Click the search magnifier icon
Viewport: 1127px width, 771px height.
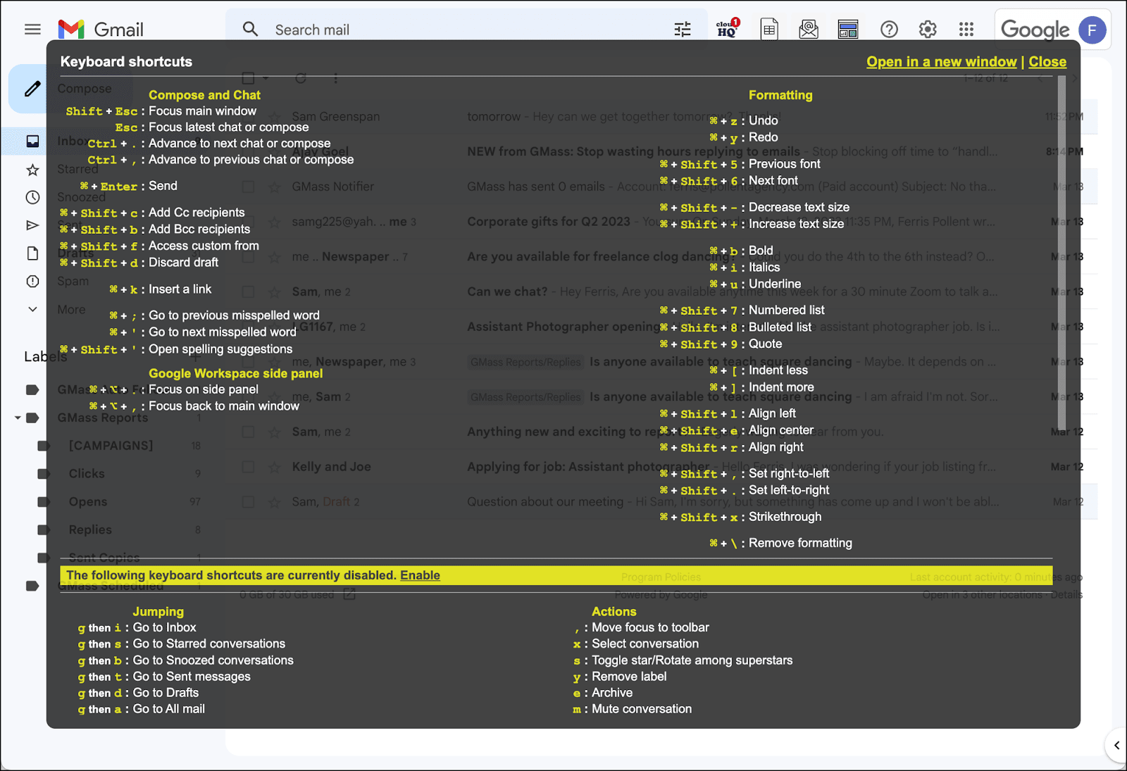[250, 30]
